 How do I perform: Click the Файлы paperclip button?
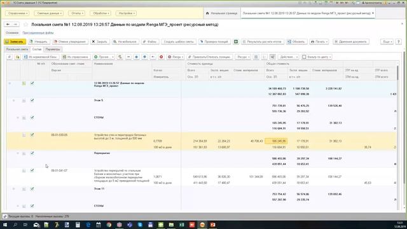[150, 41]
